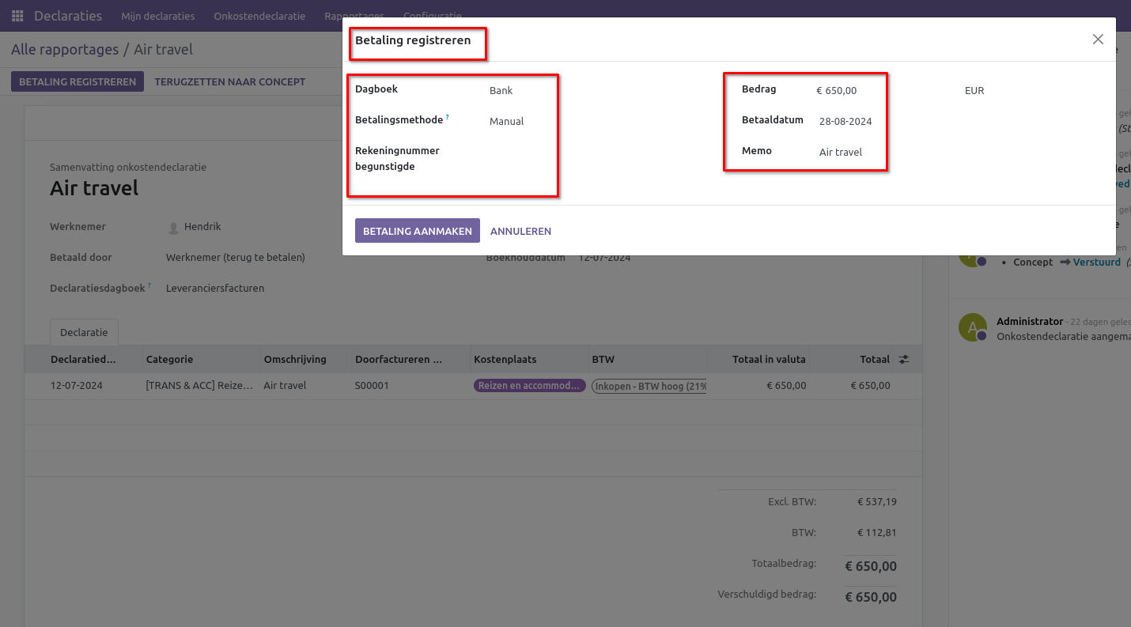This screenshot has width=1131, height=627.
Task: Click the Declaratiesdagboek help tooltip icon
Action: 149,285
